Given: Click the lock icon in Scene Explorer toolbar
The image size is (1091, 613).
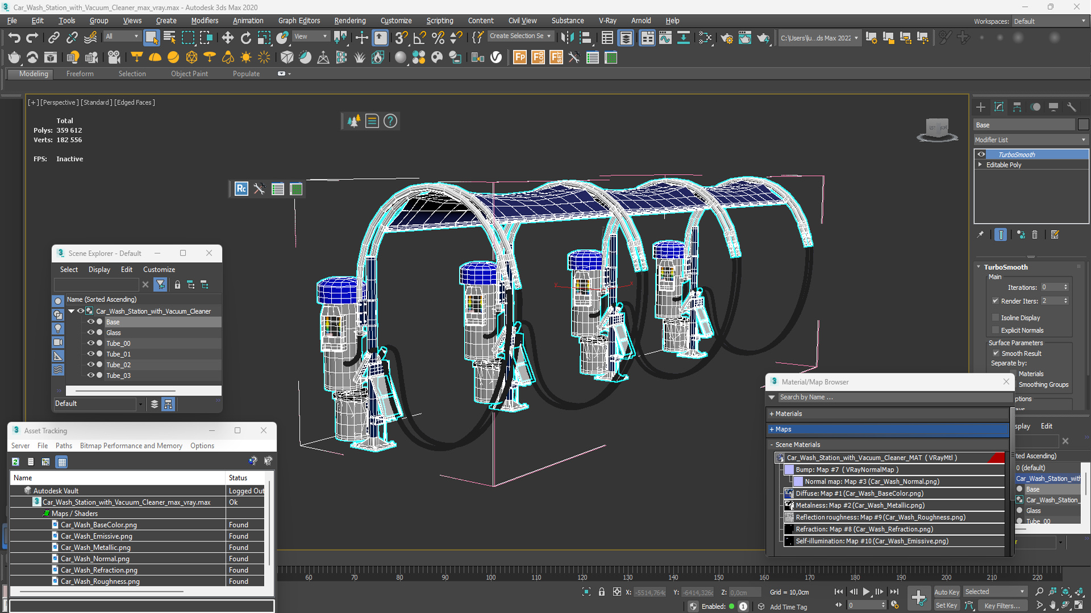Looking at the screenshot, I should pos(177,284).
